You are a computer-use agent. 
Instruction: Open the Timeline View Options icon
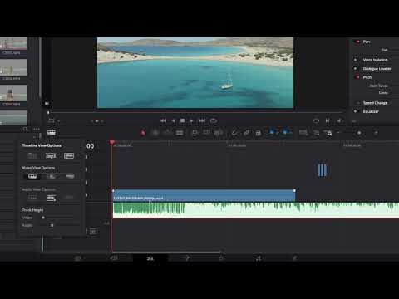pos(52,133)
